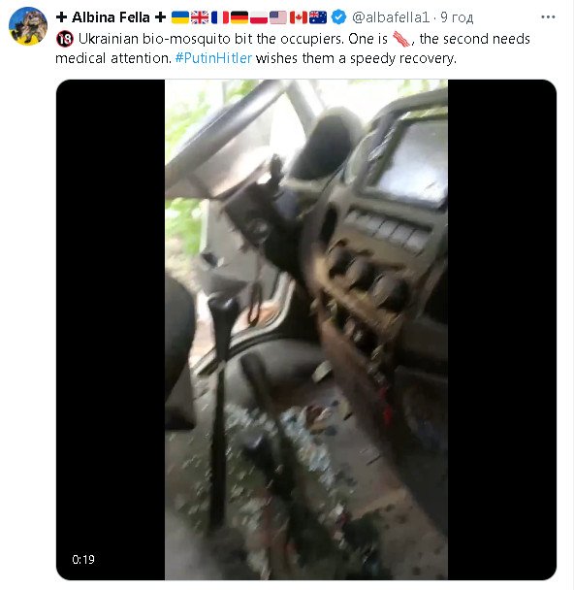Viewport: 574px width, 590px height.
Task: Click the bacon emoji in tweet
Action: click(401, 39)
